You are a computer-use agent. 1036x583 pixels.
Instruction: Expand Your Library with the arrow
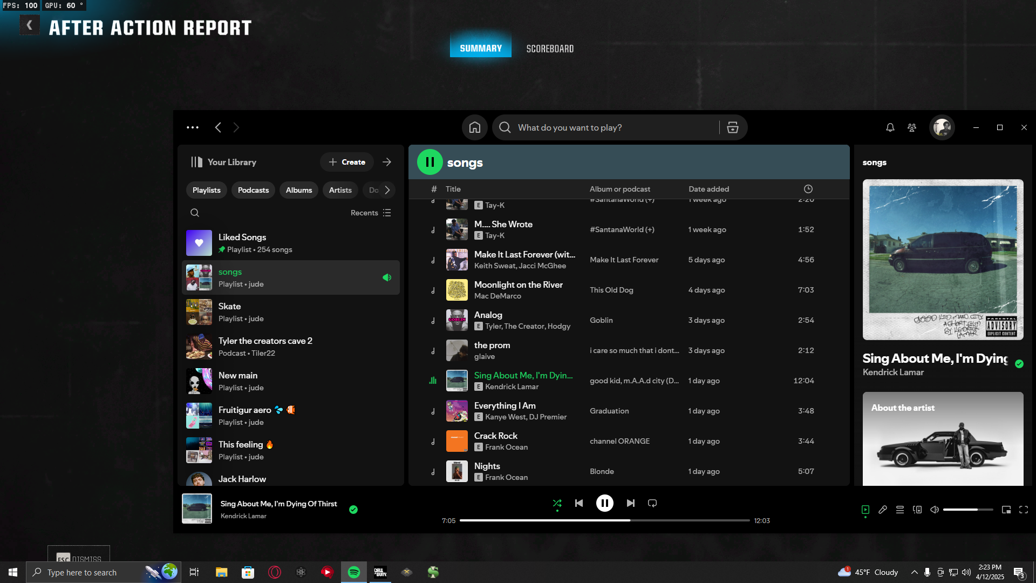pos(387,162)
